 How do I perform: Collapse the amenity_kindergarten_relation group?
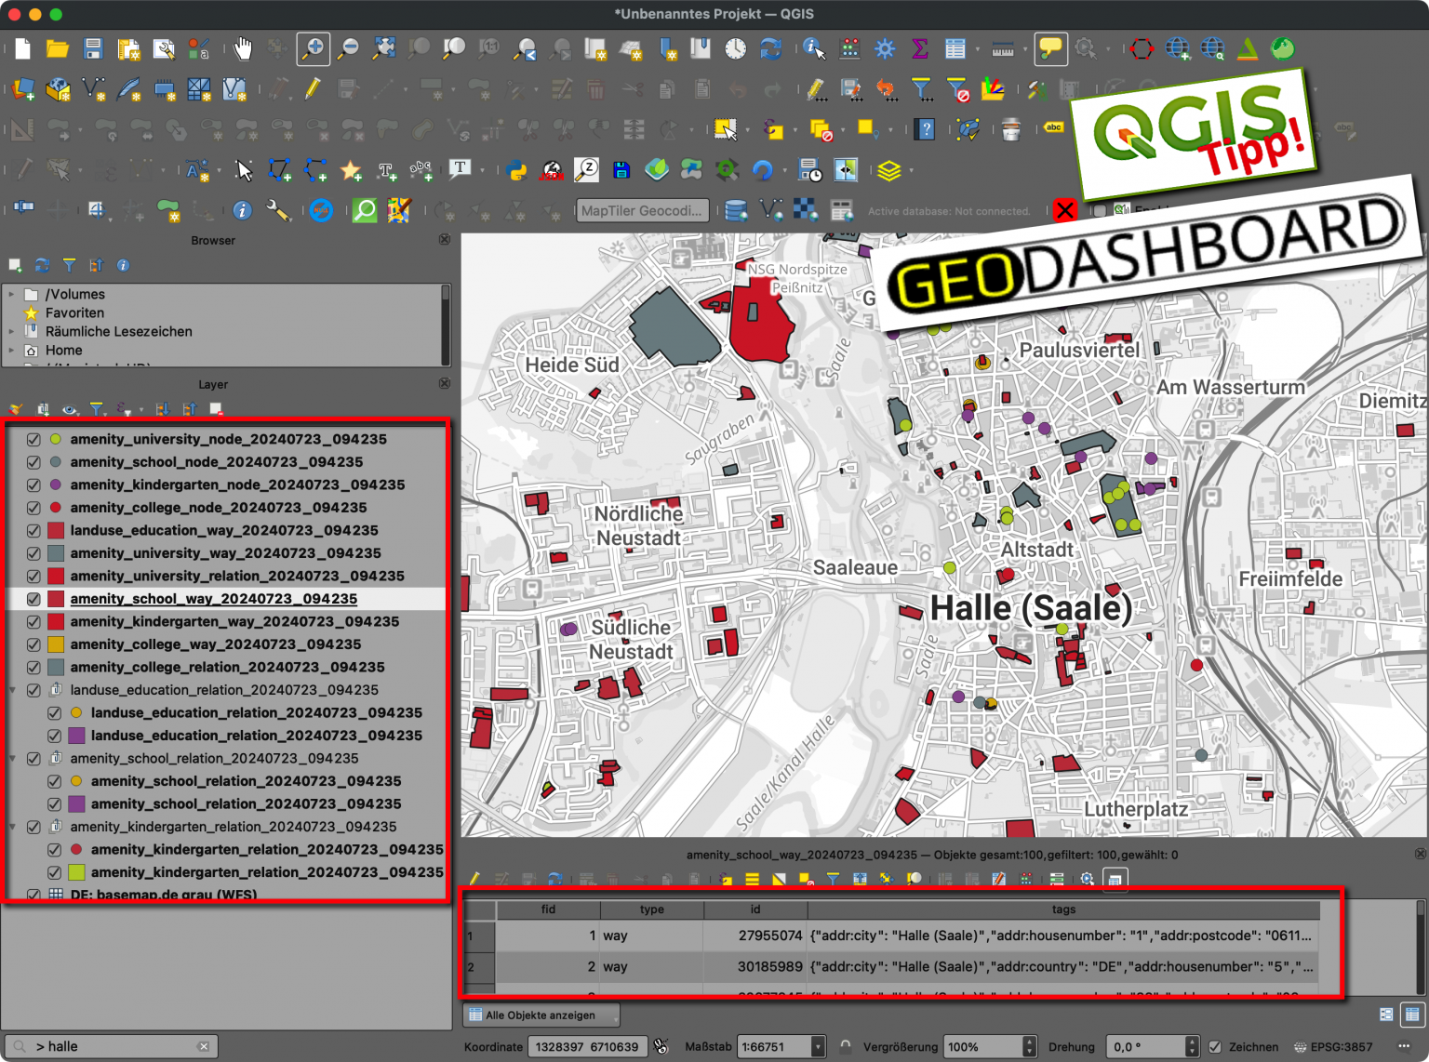pos(13,827)
